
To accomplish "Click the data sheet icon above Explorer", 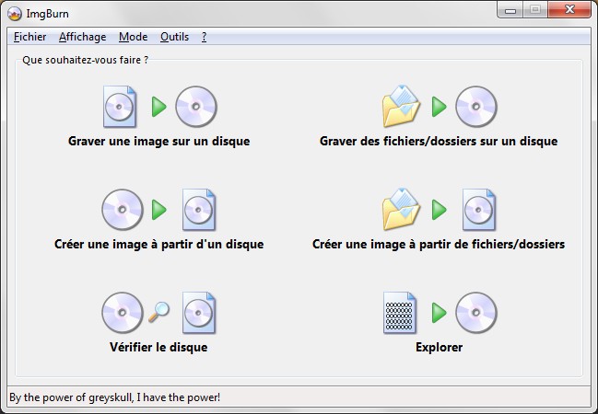I will click(x=400, y=313).
